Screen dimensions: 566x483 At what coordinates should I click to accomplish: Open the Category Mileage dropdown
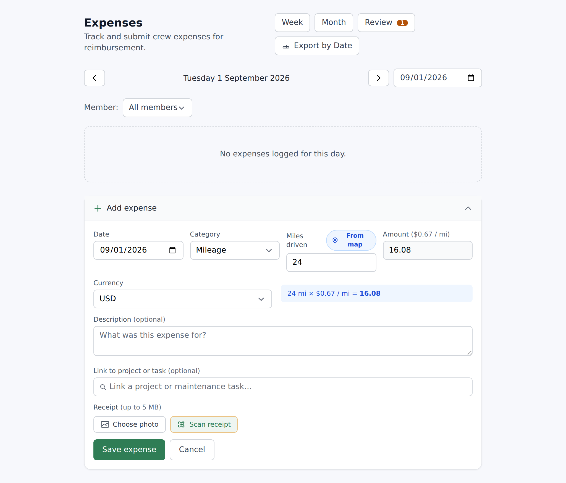pyautogui.click(x=235, y=250)
